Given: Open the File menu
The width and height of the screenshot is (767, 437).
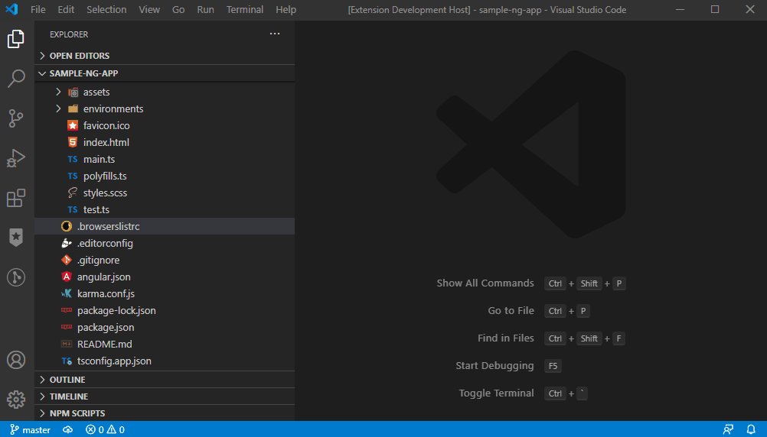Looking at the screenshot, I should [38, 10].
